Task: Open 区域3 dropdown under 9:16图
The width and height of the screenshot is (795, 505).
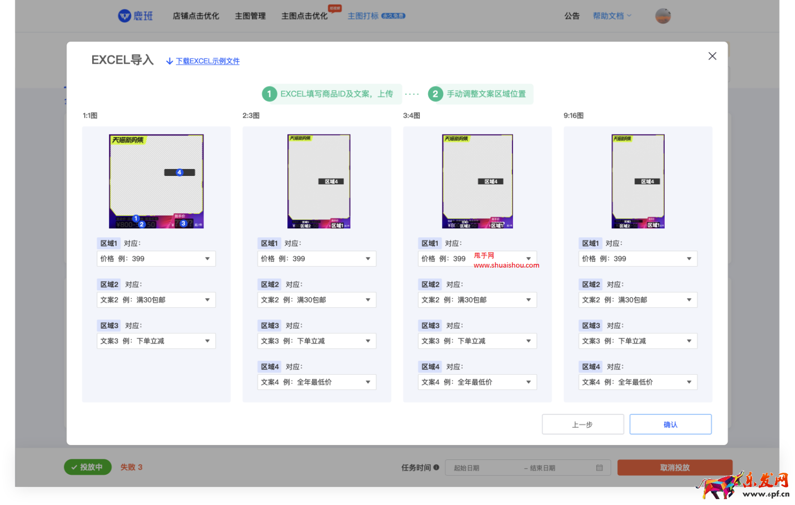Action: [x=638, y=341]
